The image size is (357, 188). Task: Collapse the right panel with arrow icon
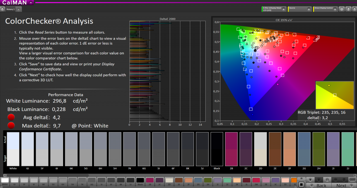[x=354, y=9]
